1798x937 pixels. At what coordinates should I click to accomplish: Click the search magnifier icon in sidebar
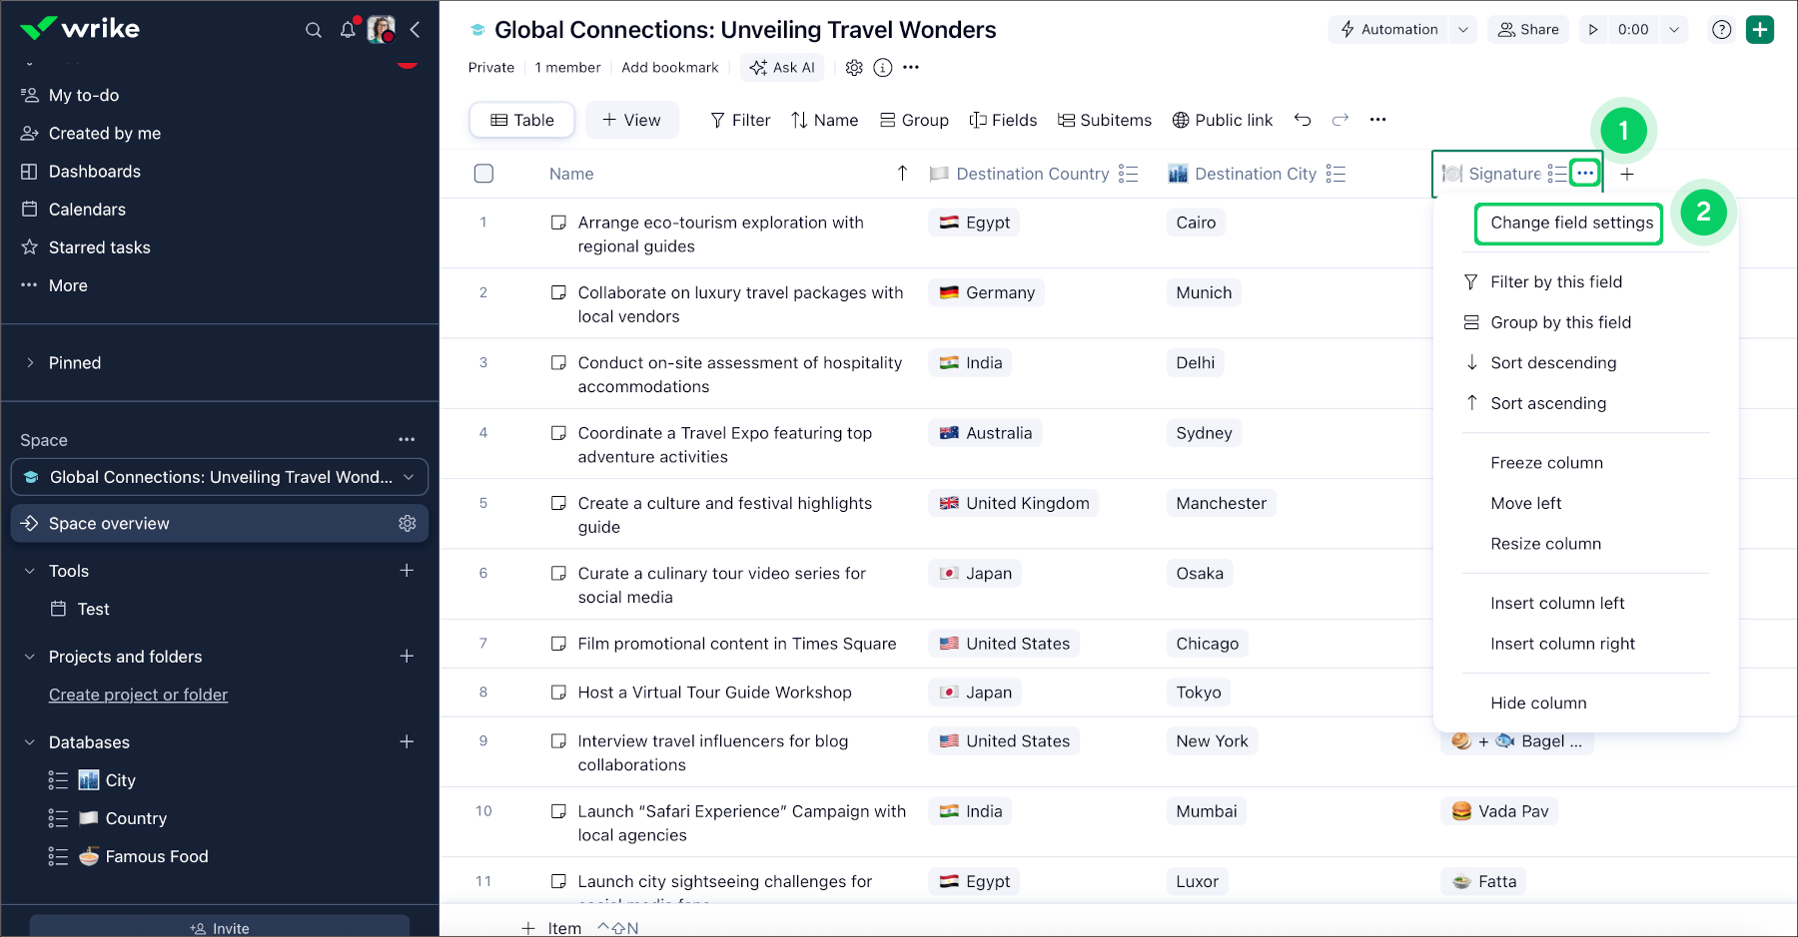coord(314,30)
